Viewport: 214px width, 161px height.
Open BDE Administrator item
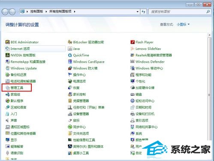pos(22,42)
